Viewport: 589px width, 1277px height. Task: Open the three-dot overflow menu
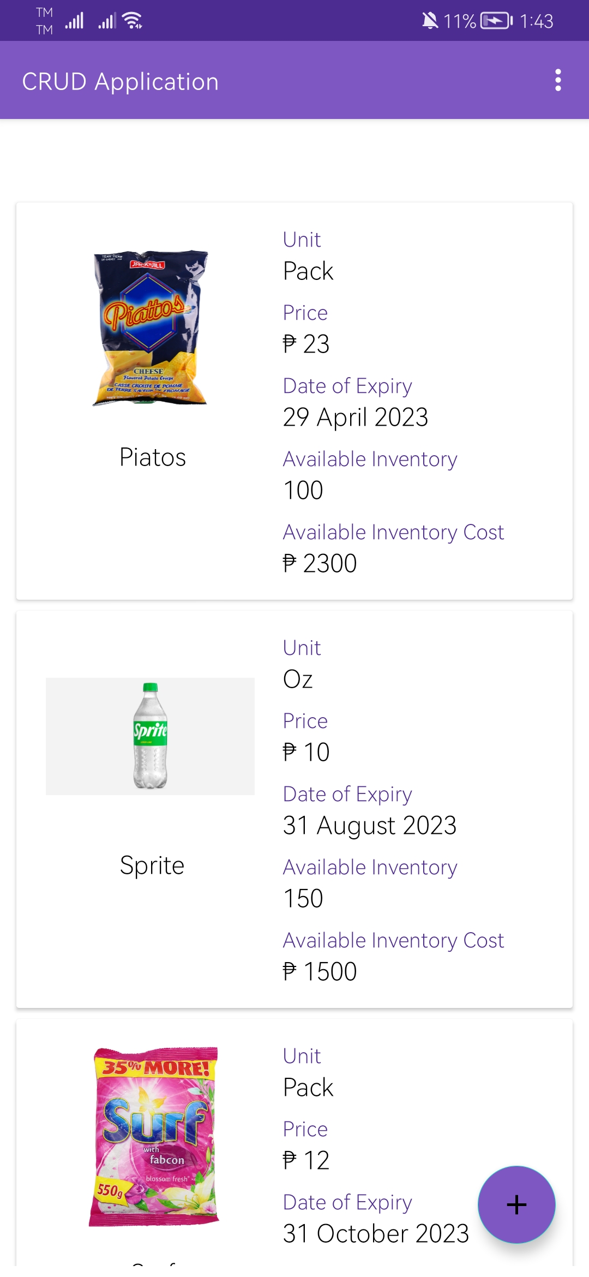pos(557,80)
